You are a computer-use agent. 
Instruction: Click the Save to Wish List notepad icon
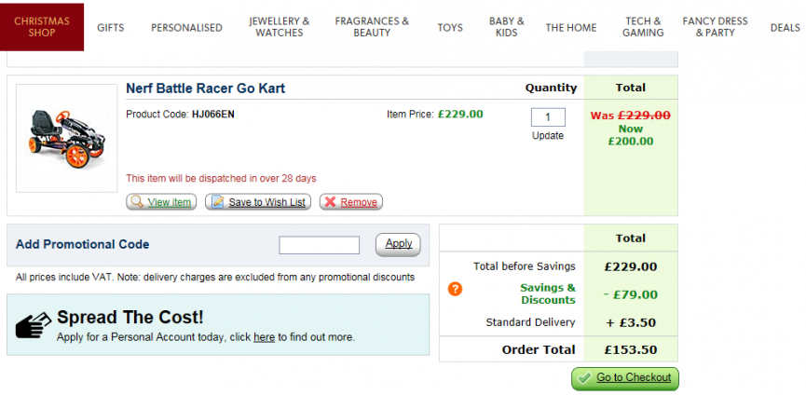(x=216, y=202)
